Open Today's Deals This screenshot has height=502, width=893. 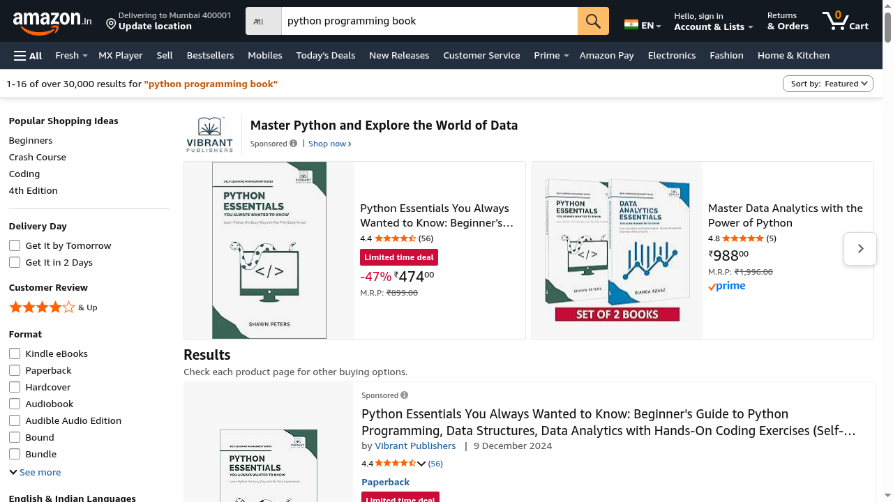(x=326, y=56)
